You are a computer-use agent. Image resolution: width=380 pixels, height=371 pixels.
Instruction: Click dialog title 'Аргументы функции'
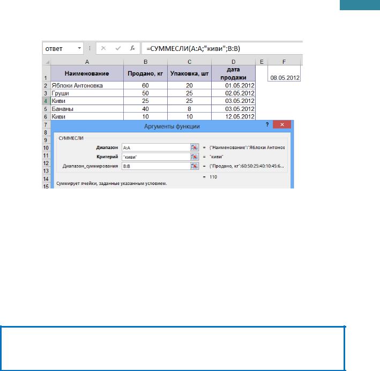tap(172, 127)
